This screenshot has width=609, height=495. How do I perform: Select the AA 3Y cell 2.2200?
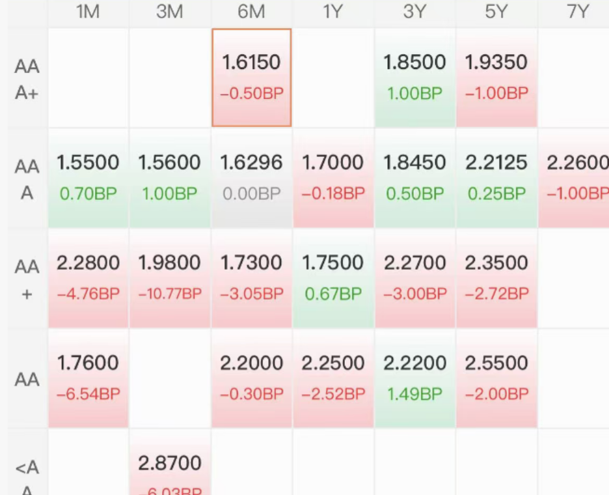click(x=415, y=378)
